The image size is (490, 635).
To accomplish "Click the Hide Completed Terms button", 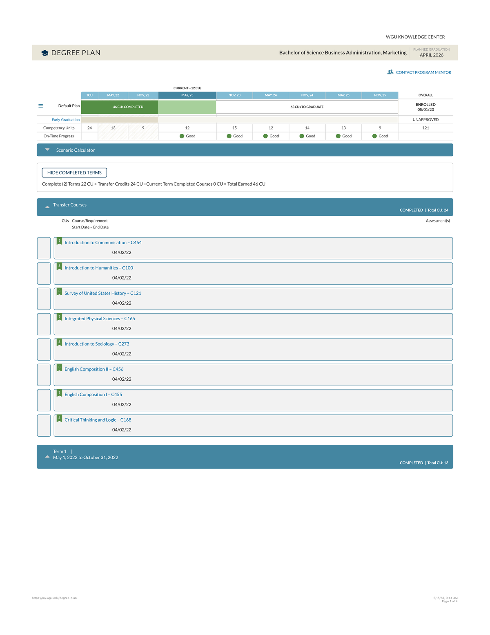I will [74, 173].
